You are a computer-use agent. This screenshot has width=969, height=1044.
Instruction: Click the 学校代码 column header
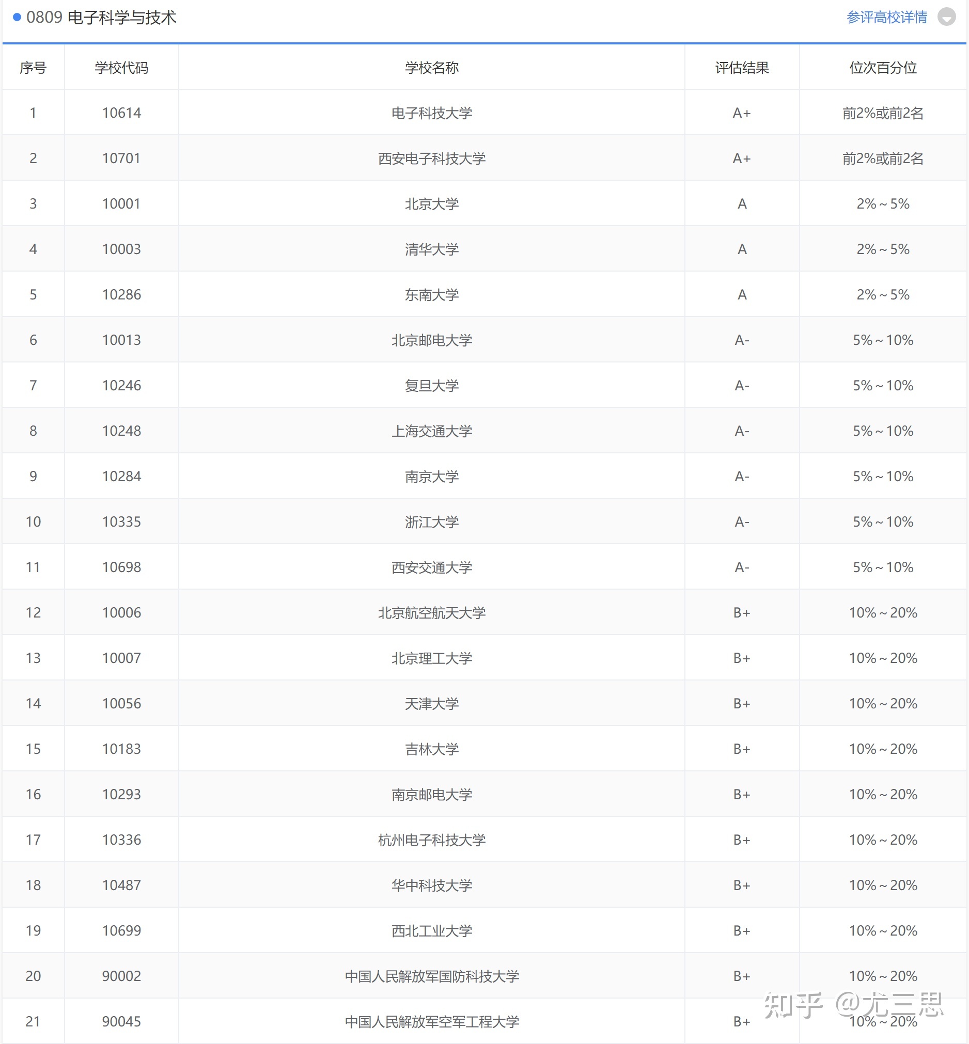pos(122,68)
